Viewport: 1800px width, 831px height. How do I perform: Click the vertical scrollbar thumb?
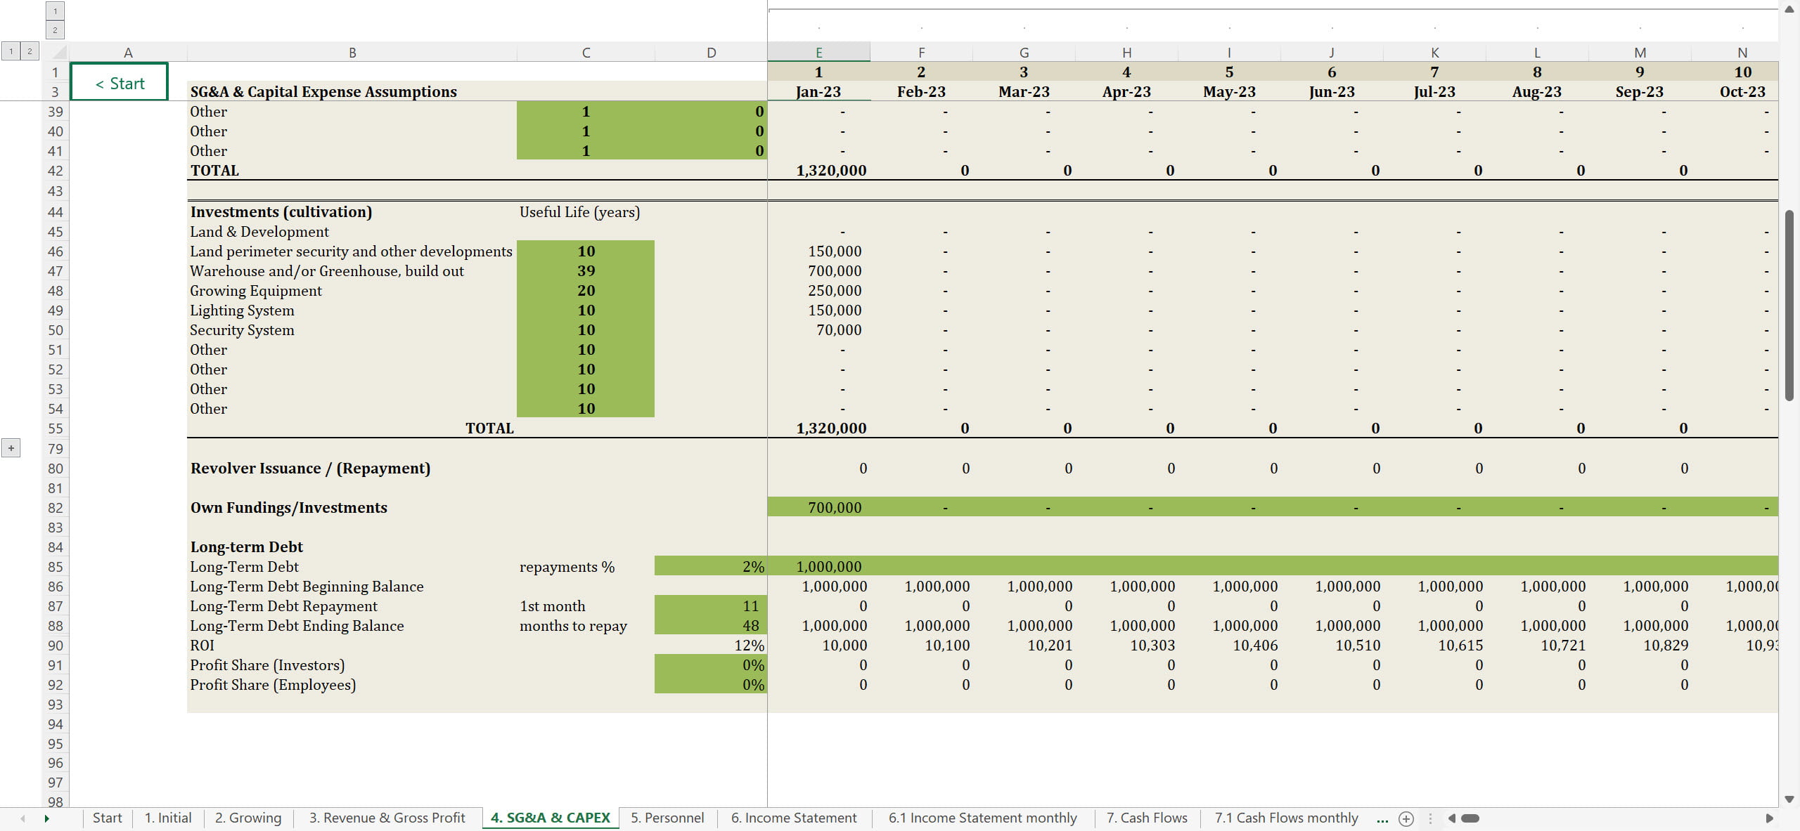click(1789, 305)
